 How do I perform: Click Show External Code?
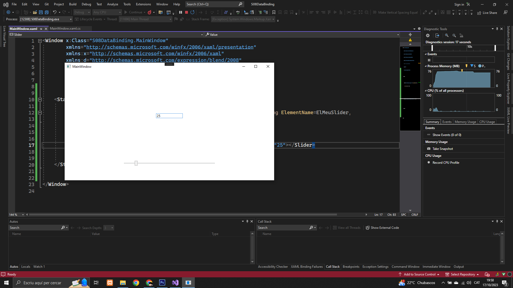click(382, 228)
